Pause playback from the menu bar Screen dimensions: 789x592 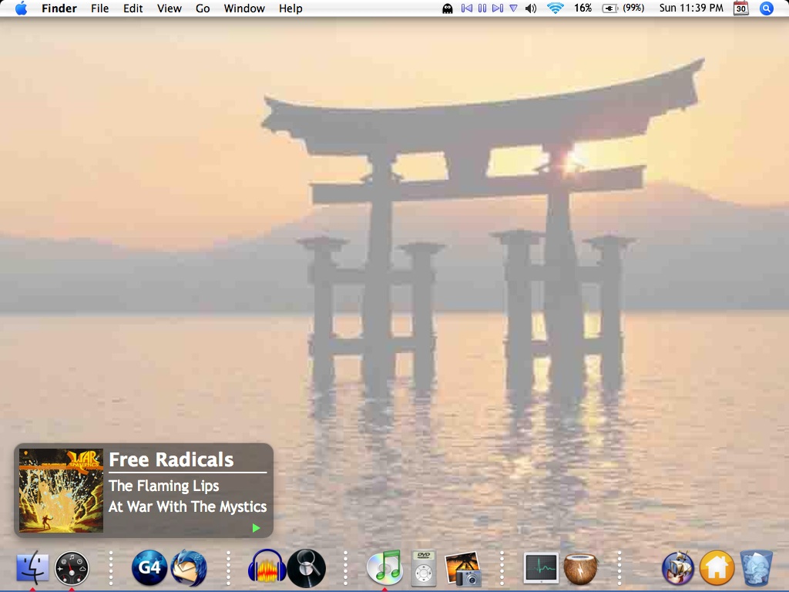click(482, 8)
